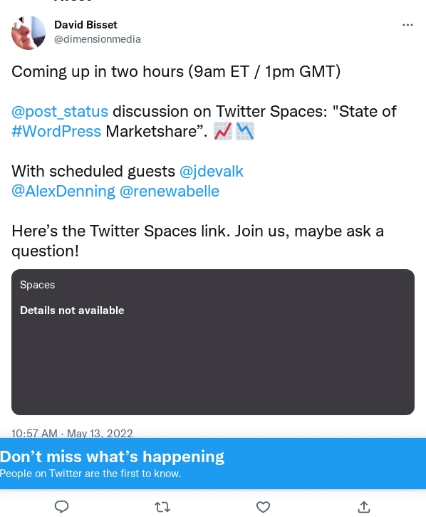Open the share upload icon

click(364, 507)
